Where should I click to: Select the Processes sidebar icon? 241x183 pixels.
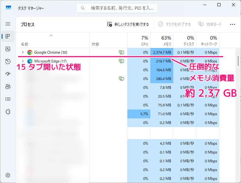pyautogui.click(x=8, y=36)
